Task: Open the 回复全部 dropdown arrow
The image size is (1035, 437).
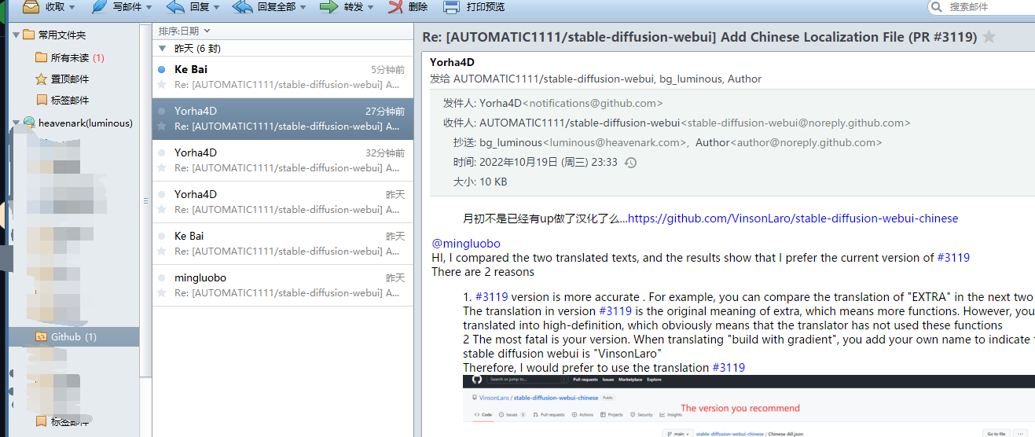Action: tap(303, 7)
